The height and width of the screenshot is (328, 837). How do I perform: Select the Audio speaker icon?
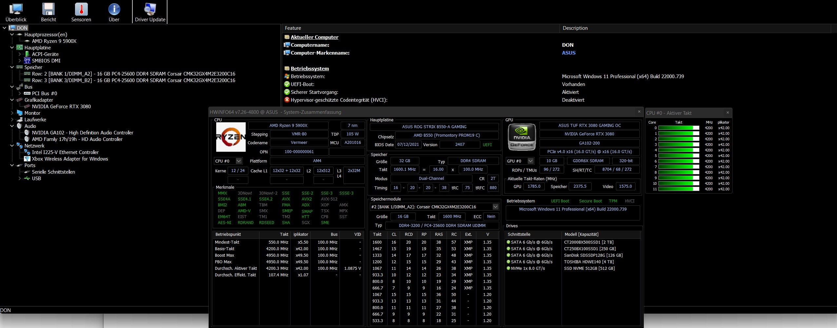tap(19, 126)
